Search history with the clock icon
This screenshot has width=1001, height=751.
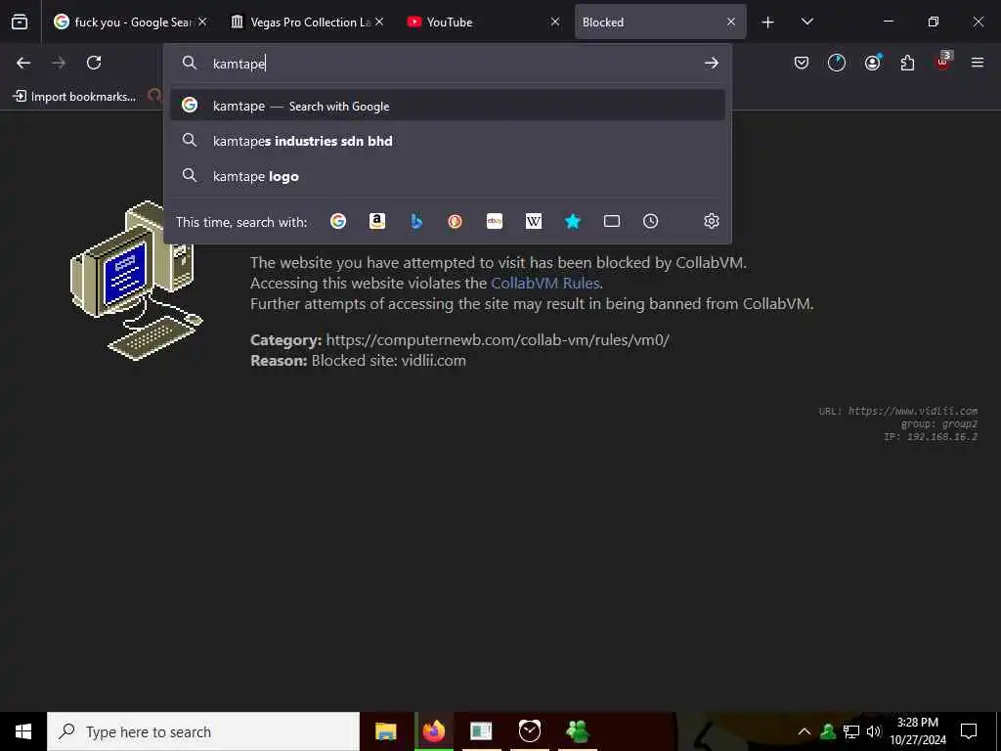650,221
